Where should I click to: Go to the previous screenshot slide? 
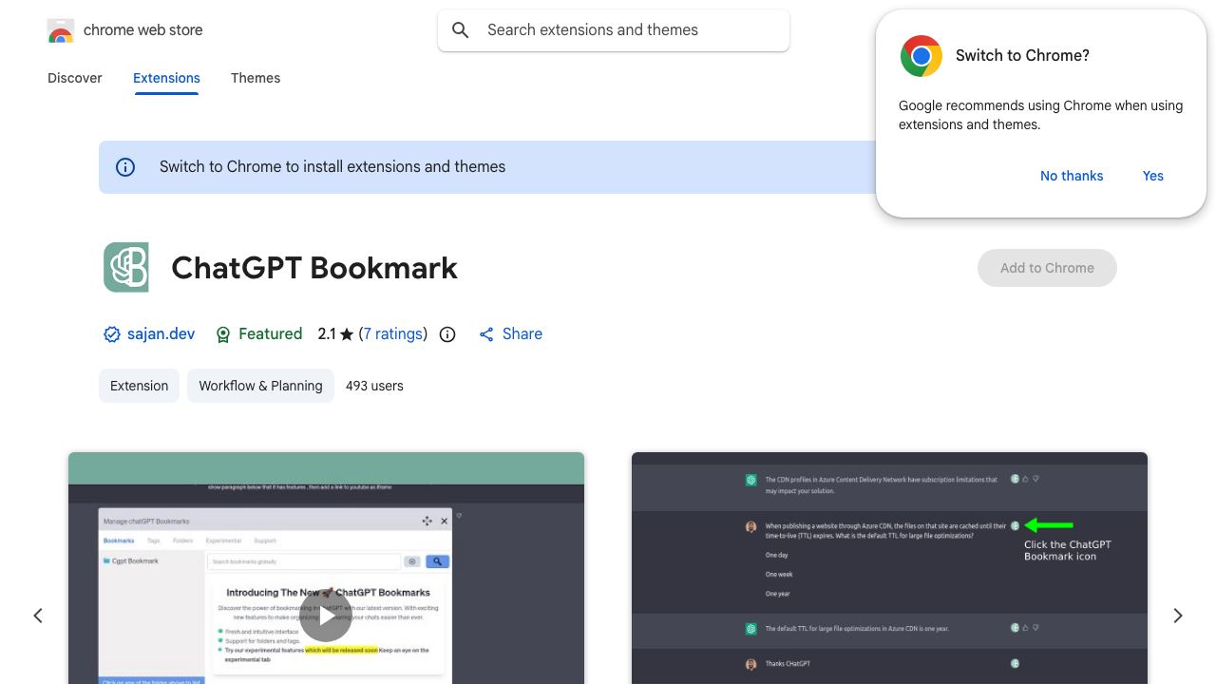[38, 616]
